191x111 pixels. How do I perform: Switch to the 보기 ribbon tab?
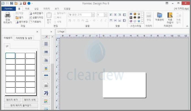pos(57,9)
